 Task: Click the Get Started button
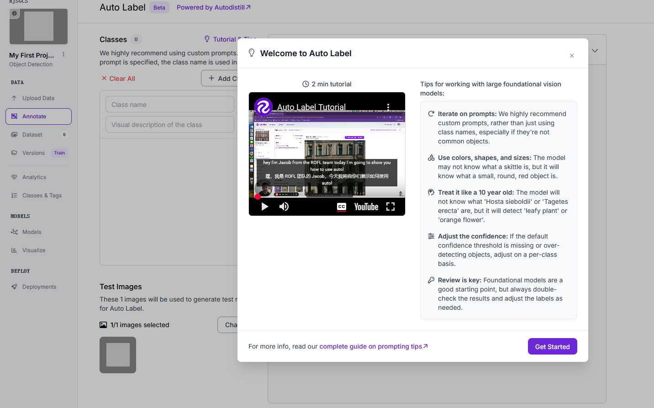pyautogui.click(x=553, y=346)
